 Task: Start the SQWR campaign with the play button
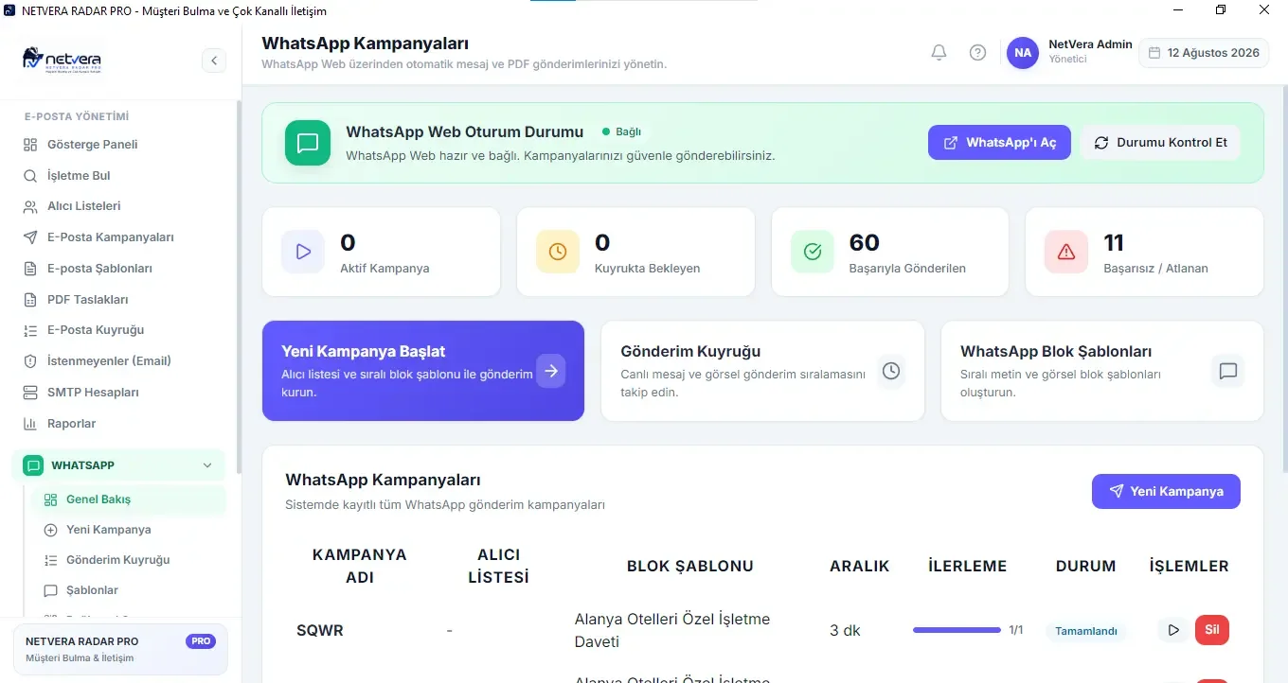pyautogui.click(x=1173, y=630)
